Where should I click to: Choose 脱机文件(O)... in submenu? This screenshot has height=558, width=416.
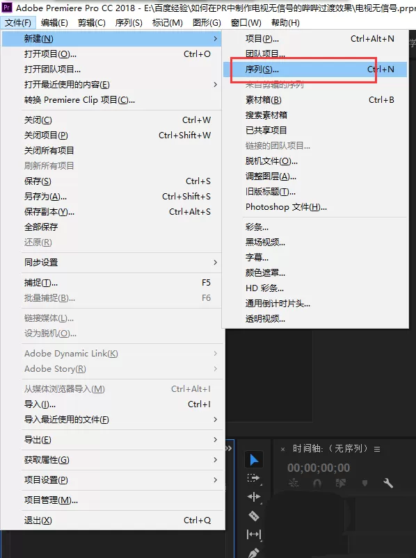point(315,161)
